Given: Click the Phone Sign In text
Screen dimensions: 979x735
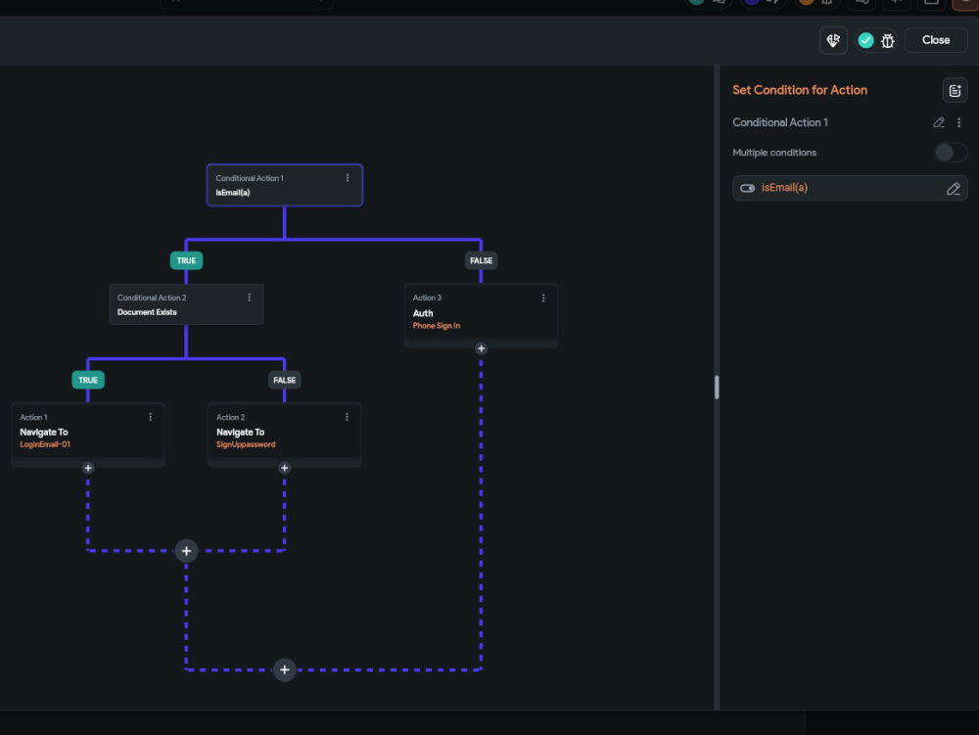Looking at the screenshot, I should point(437,326).
